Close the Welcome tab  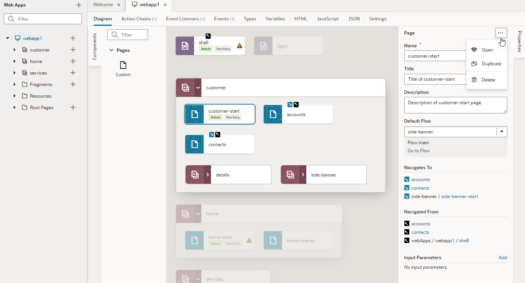point(119,5)
